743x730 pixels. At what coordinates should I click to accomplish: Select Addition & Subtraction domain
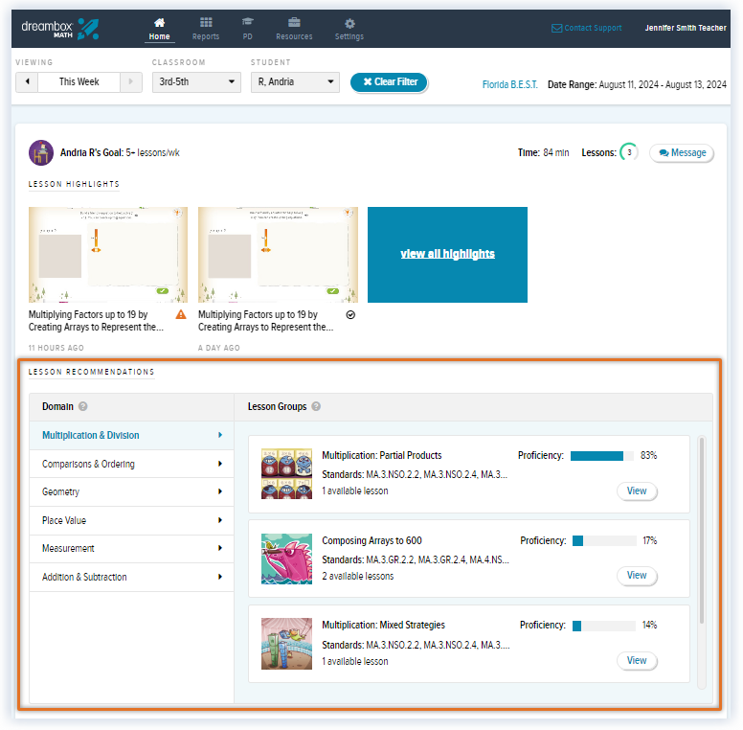click(x=131, y=577)
